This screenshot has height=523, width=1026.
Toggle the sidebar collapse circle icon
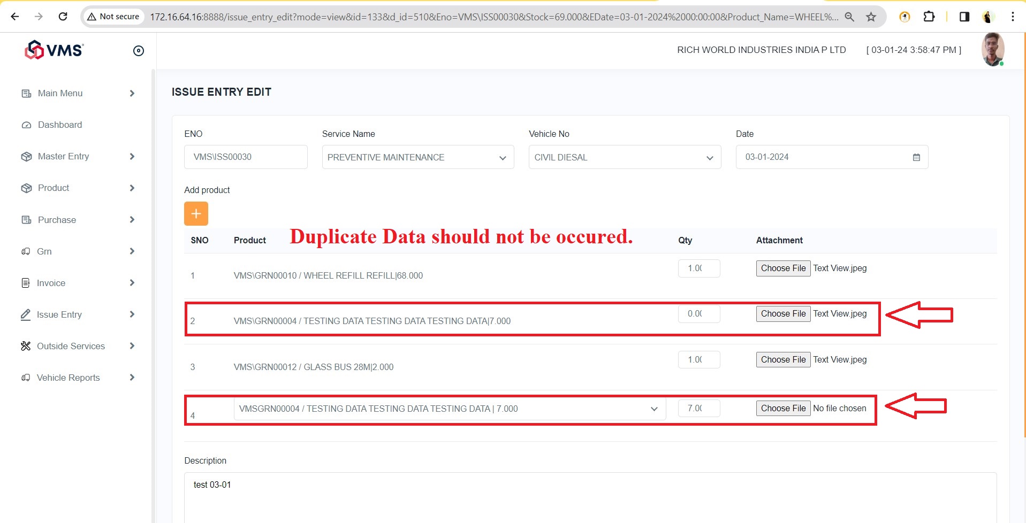coord(139,51)
